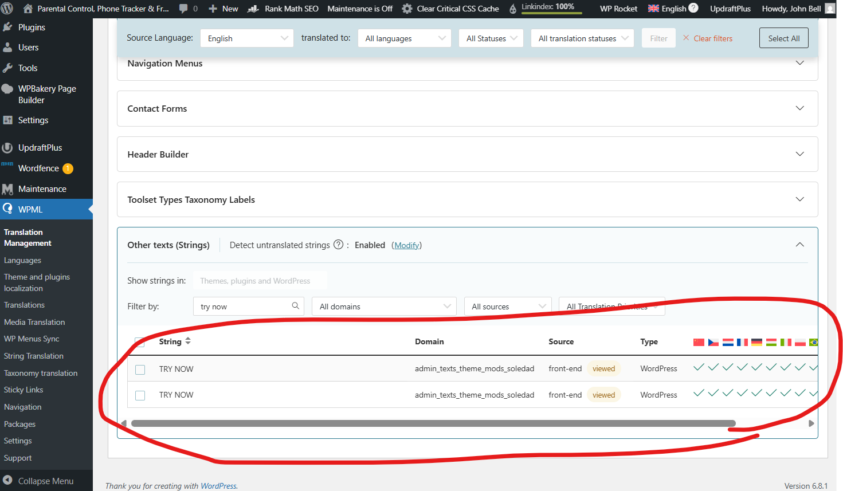Open Taxonomy translation submenu item
This screenshot has width=843, height=491.
[x=41, y=373]
